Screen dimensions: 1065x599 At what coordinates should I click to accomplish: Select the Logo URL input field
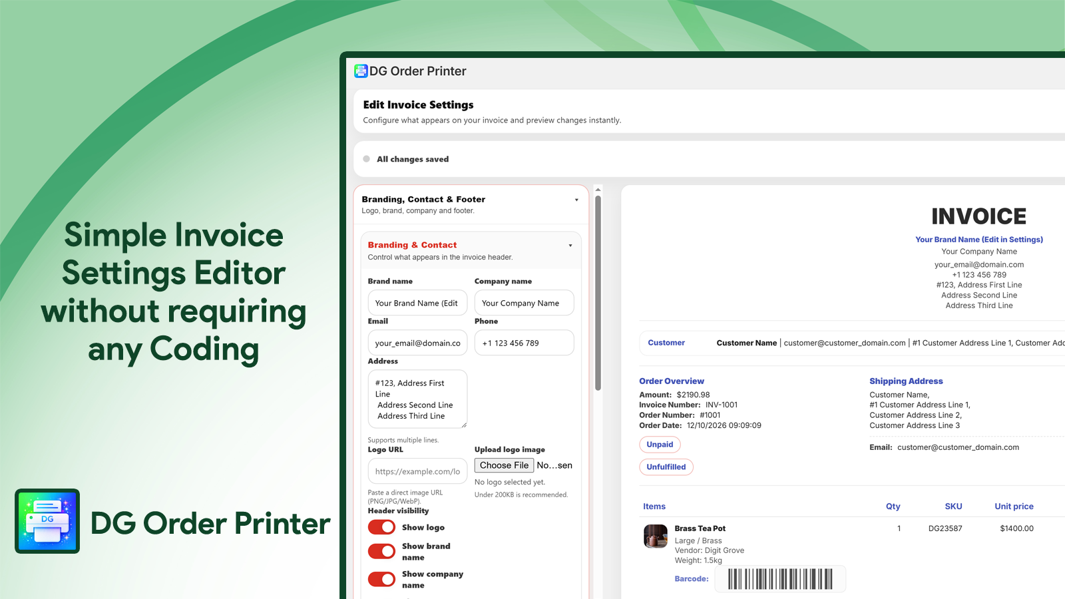pos(417,471)
